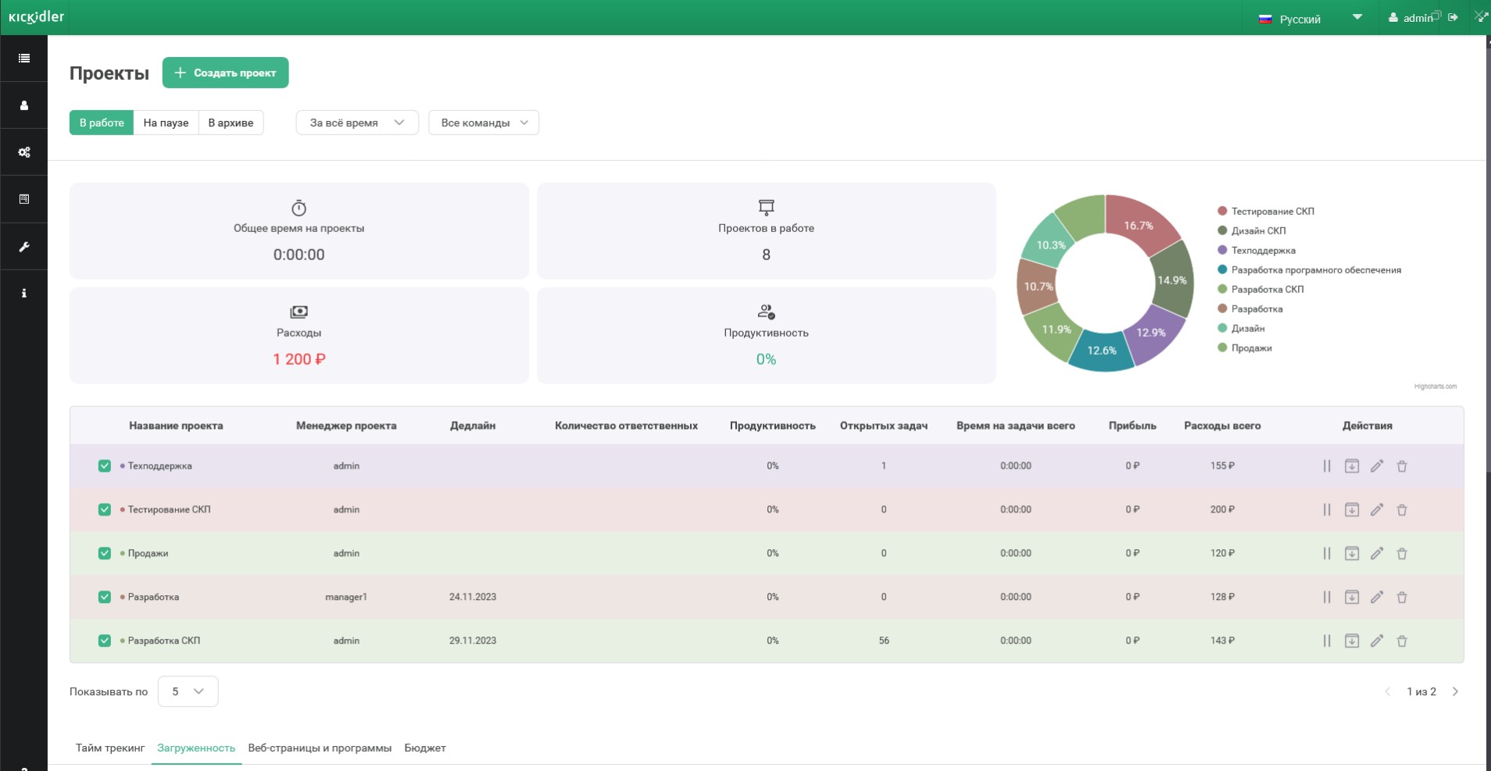Open the list view sidebar icon
This screenshot has width=1491, height=771.
[24, 59]
